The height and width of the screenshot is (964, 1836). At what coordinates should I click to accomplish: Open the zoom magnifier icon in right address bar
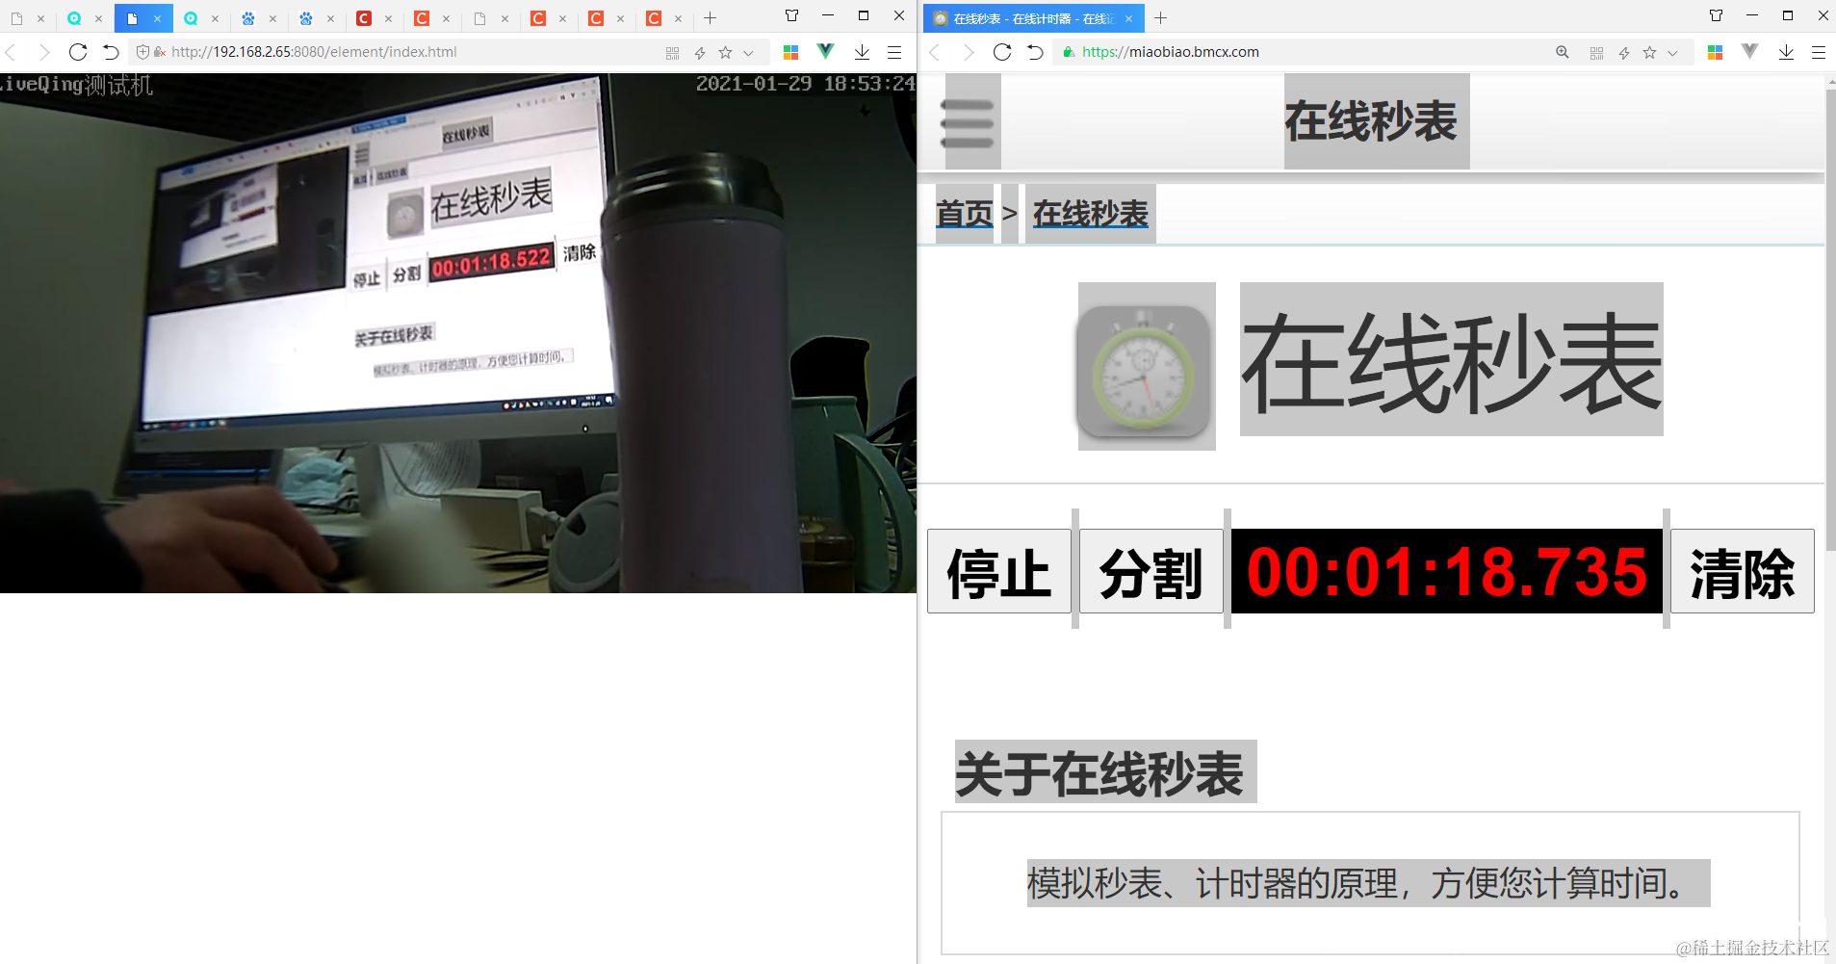[1563, 52]
